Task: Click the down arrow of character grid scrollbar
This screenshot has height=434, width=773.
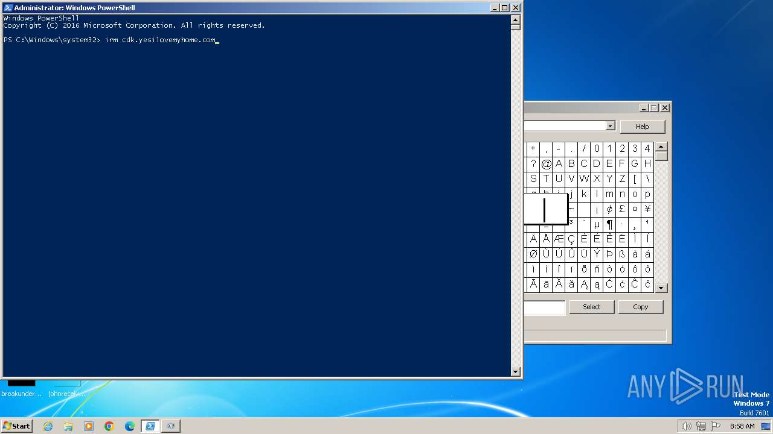Action: [x=661, y=288]
